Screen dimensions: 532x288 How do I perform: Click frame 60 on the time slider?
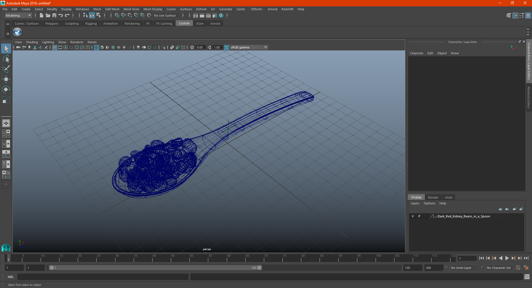pos(229,258)
